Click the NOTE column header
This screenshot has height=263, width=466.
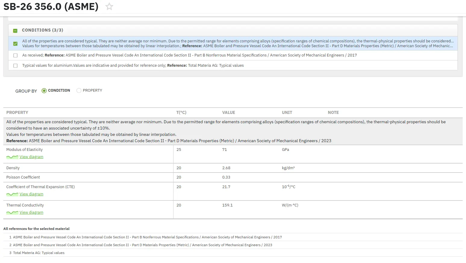tap(333, 112)
